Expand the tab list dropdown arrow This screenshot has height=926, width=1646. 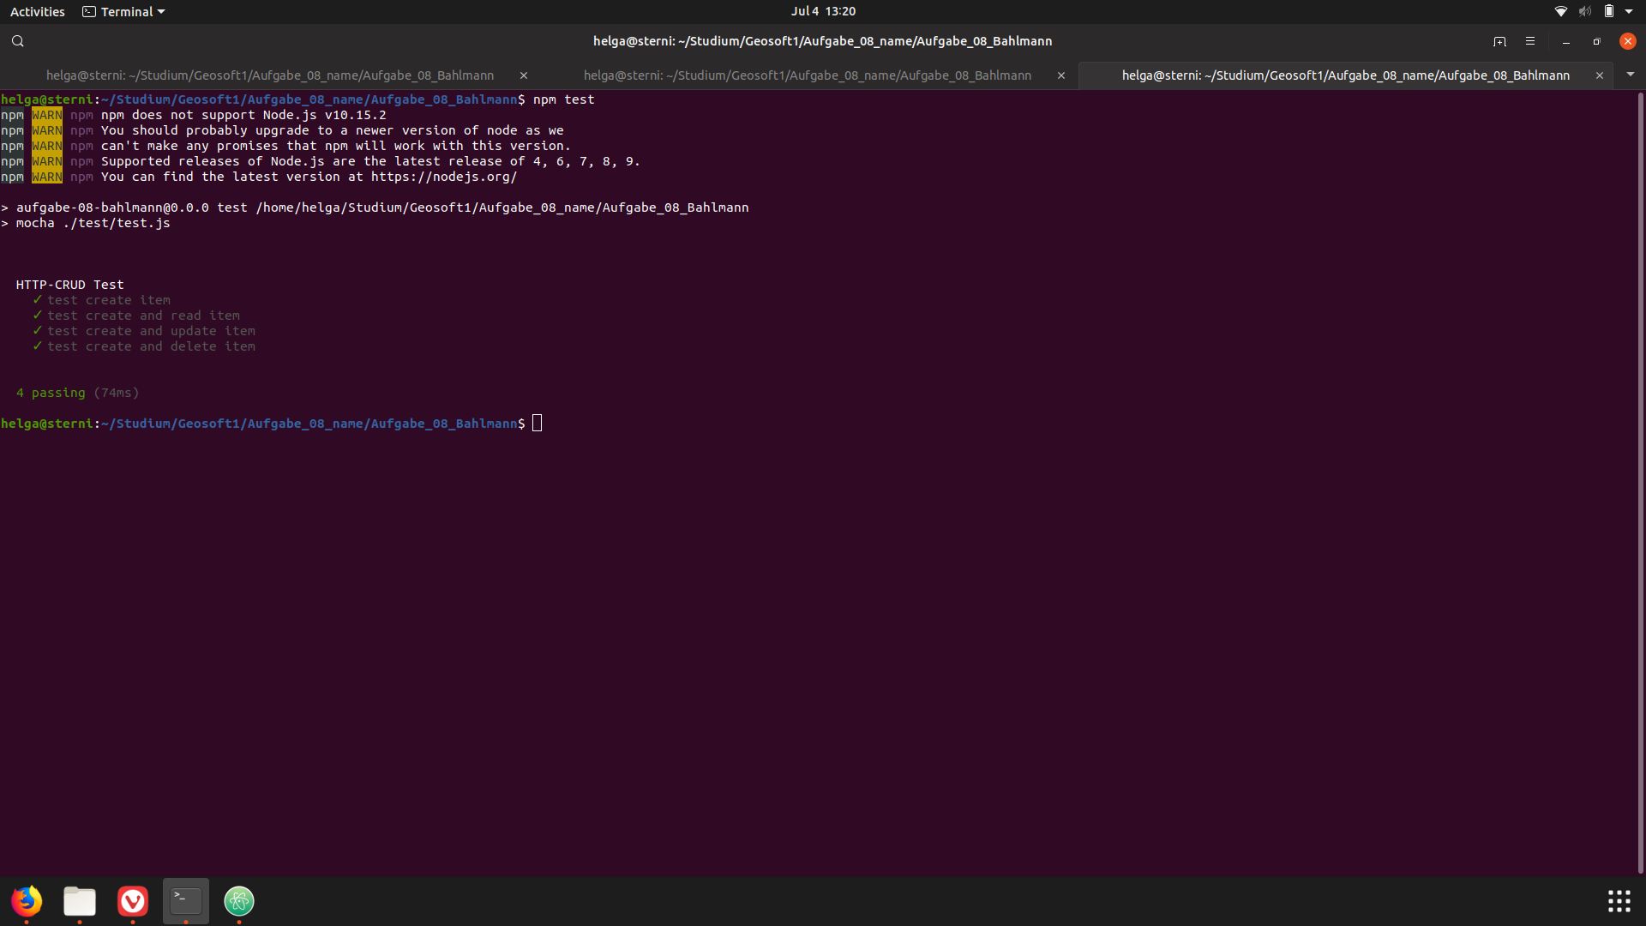tap(1631, 75)
